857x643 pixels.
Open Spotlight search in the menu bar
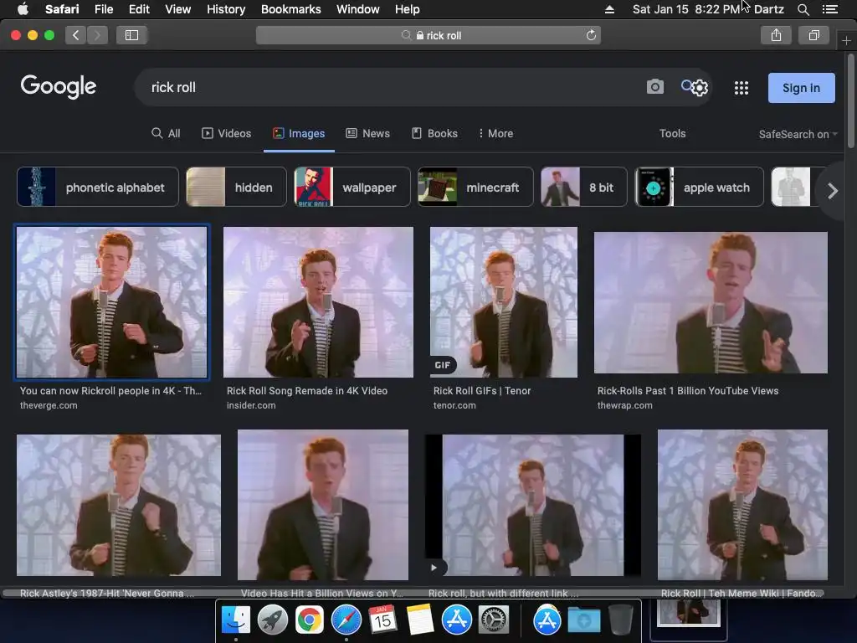803,9
